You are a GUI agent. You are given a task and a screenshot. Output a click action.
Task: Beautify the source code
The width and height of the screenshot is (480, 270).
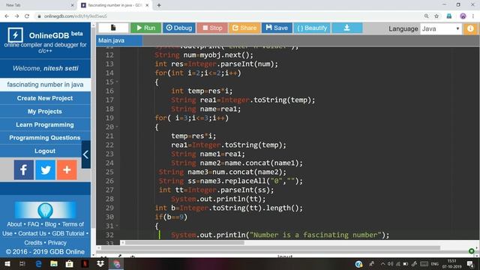pos(312,28)
